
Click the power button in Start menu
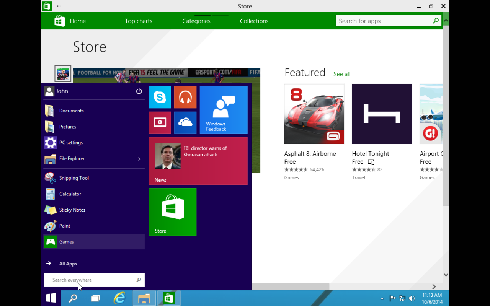tap(139, 91)
